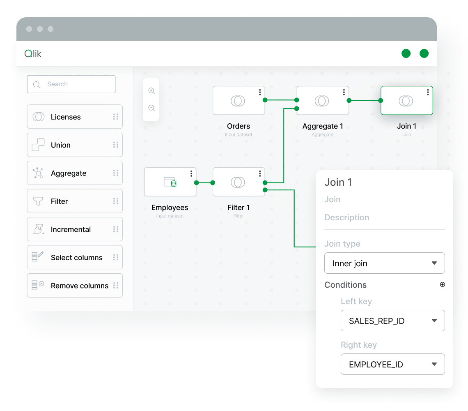The image size is (468, 411).
Task: Click the Select columns label
Action: pos(76,258)
